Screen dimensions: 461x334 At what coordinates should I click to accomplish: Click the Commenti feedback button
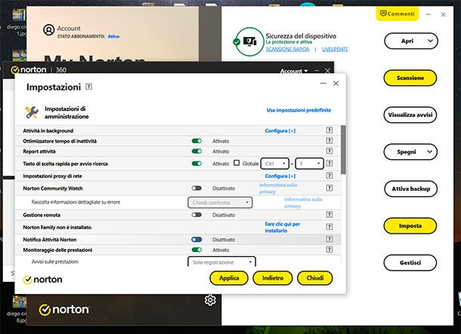coord(398,14)
